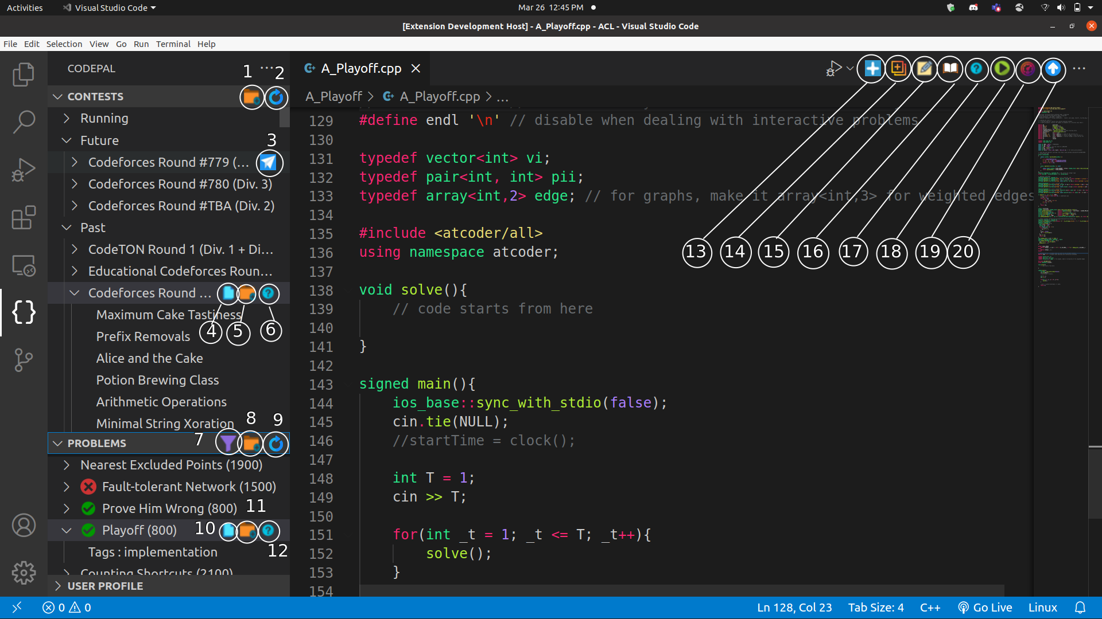
Task: Open the Terminal menu
Action: click(x=173, y=44)
